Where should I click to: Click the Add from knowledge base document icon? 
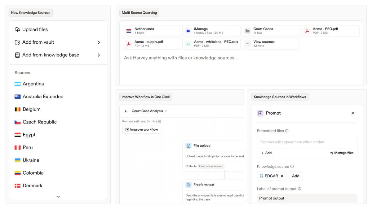tap(17, 55)
